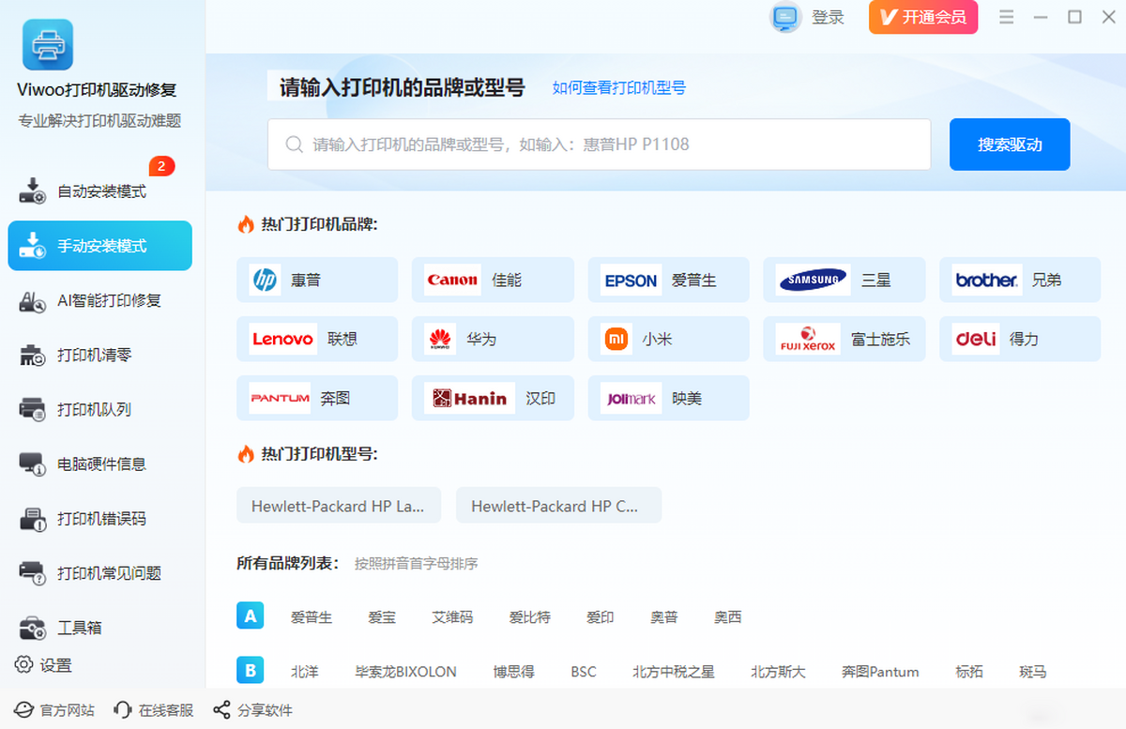Open the hamburger menu icon
Viewport: 1126px width, 729px height.
click(1007, 17)
